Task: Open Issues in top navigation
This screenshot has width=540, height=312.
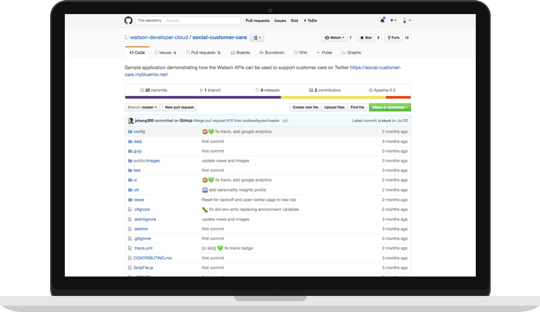Action: click(x=280, y=21)
